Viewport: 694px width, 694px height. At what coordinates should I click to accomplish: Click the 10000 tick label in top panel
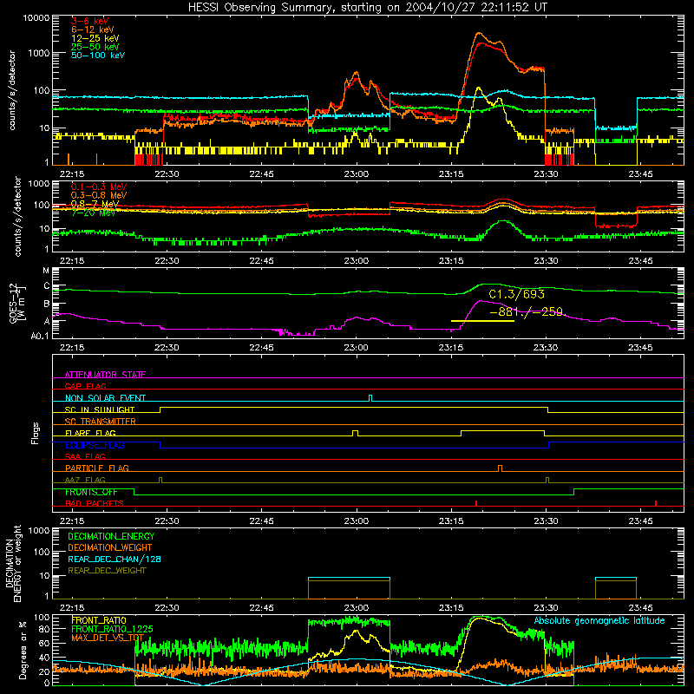coord(36,18)
